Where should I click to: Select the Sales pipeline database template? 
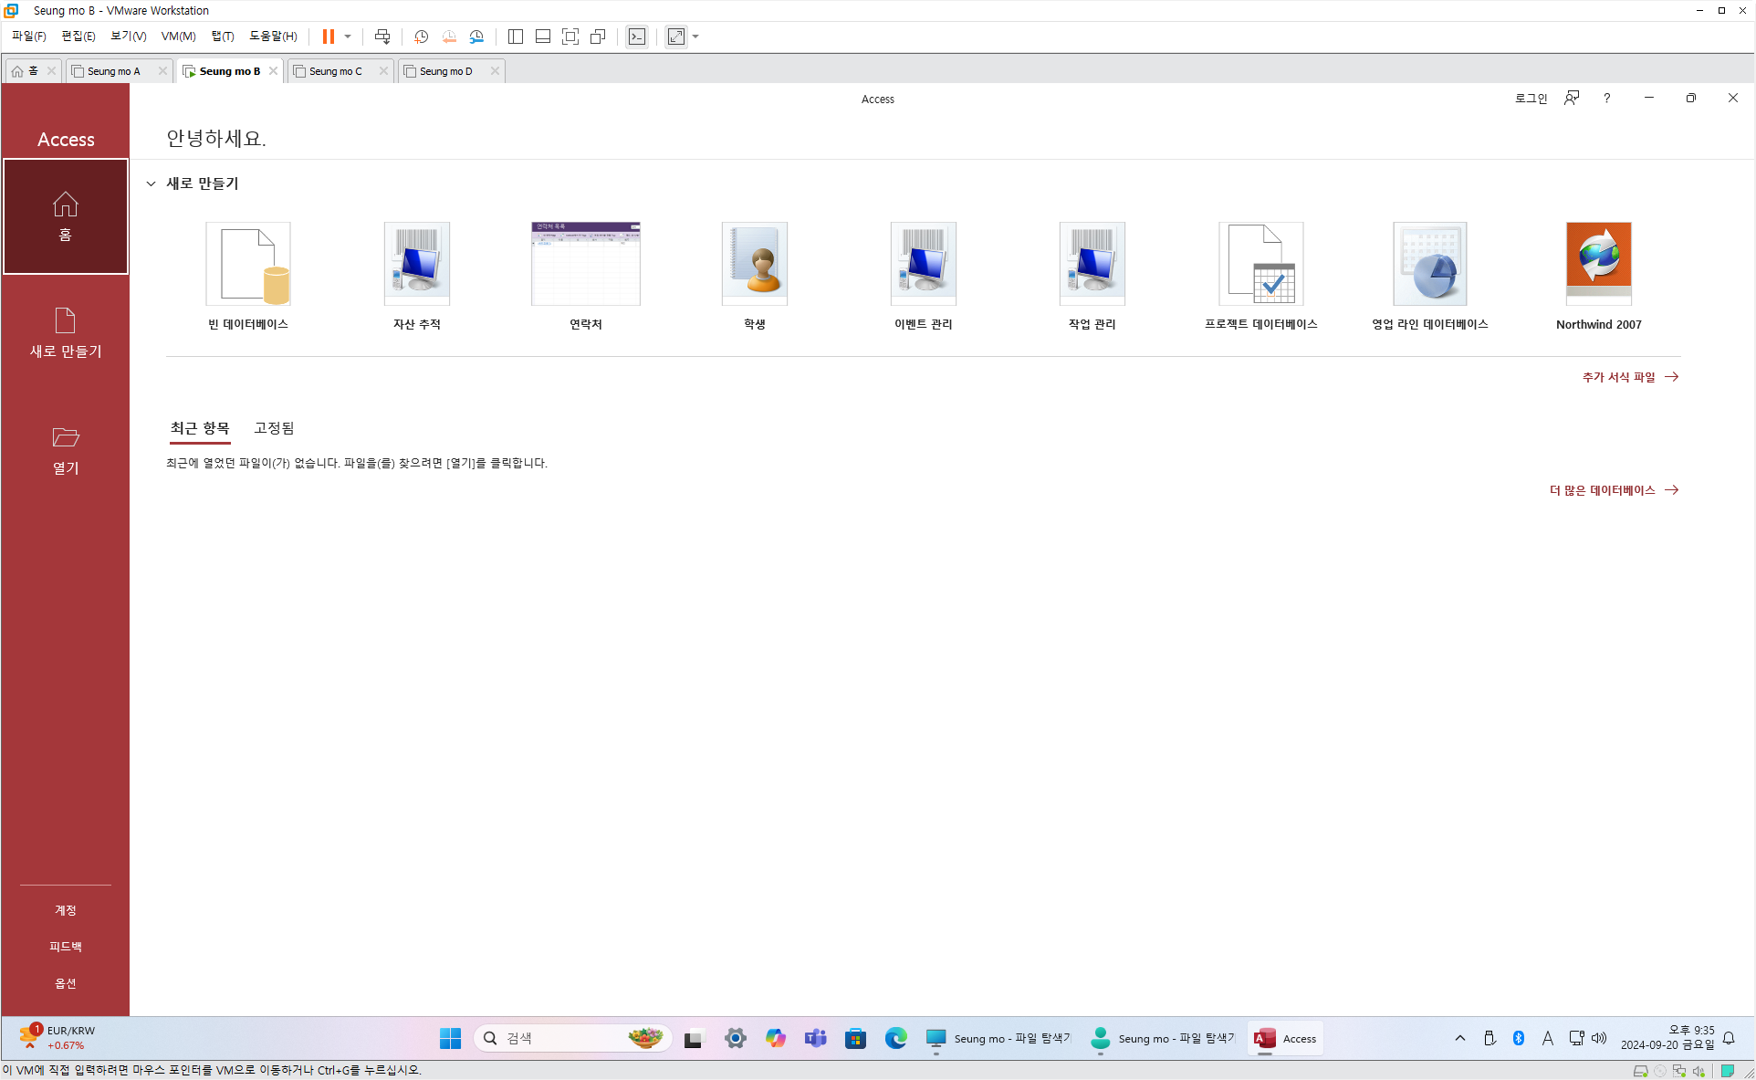click(1429, 265)
